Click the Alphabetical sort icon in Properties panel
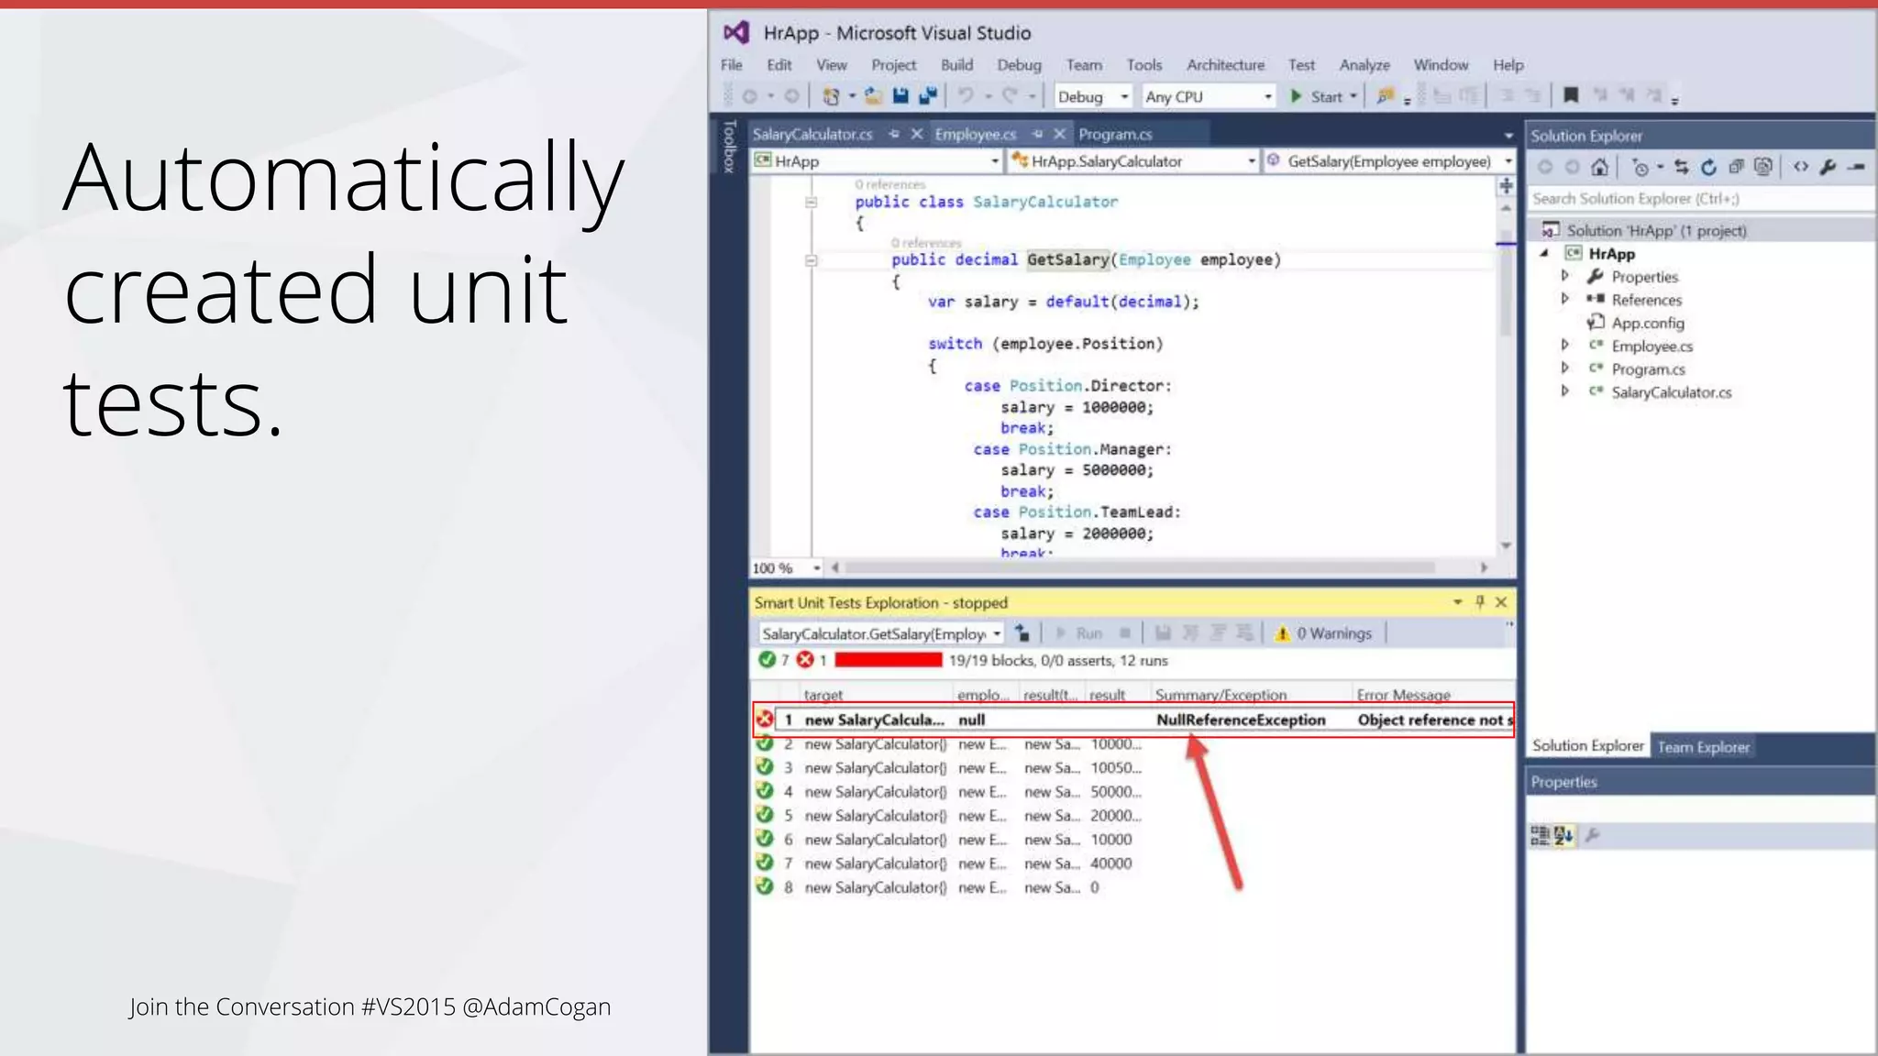 point(1564,835)
